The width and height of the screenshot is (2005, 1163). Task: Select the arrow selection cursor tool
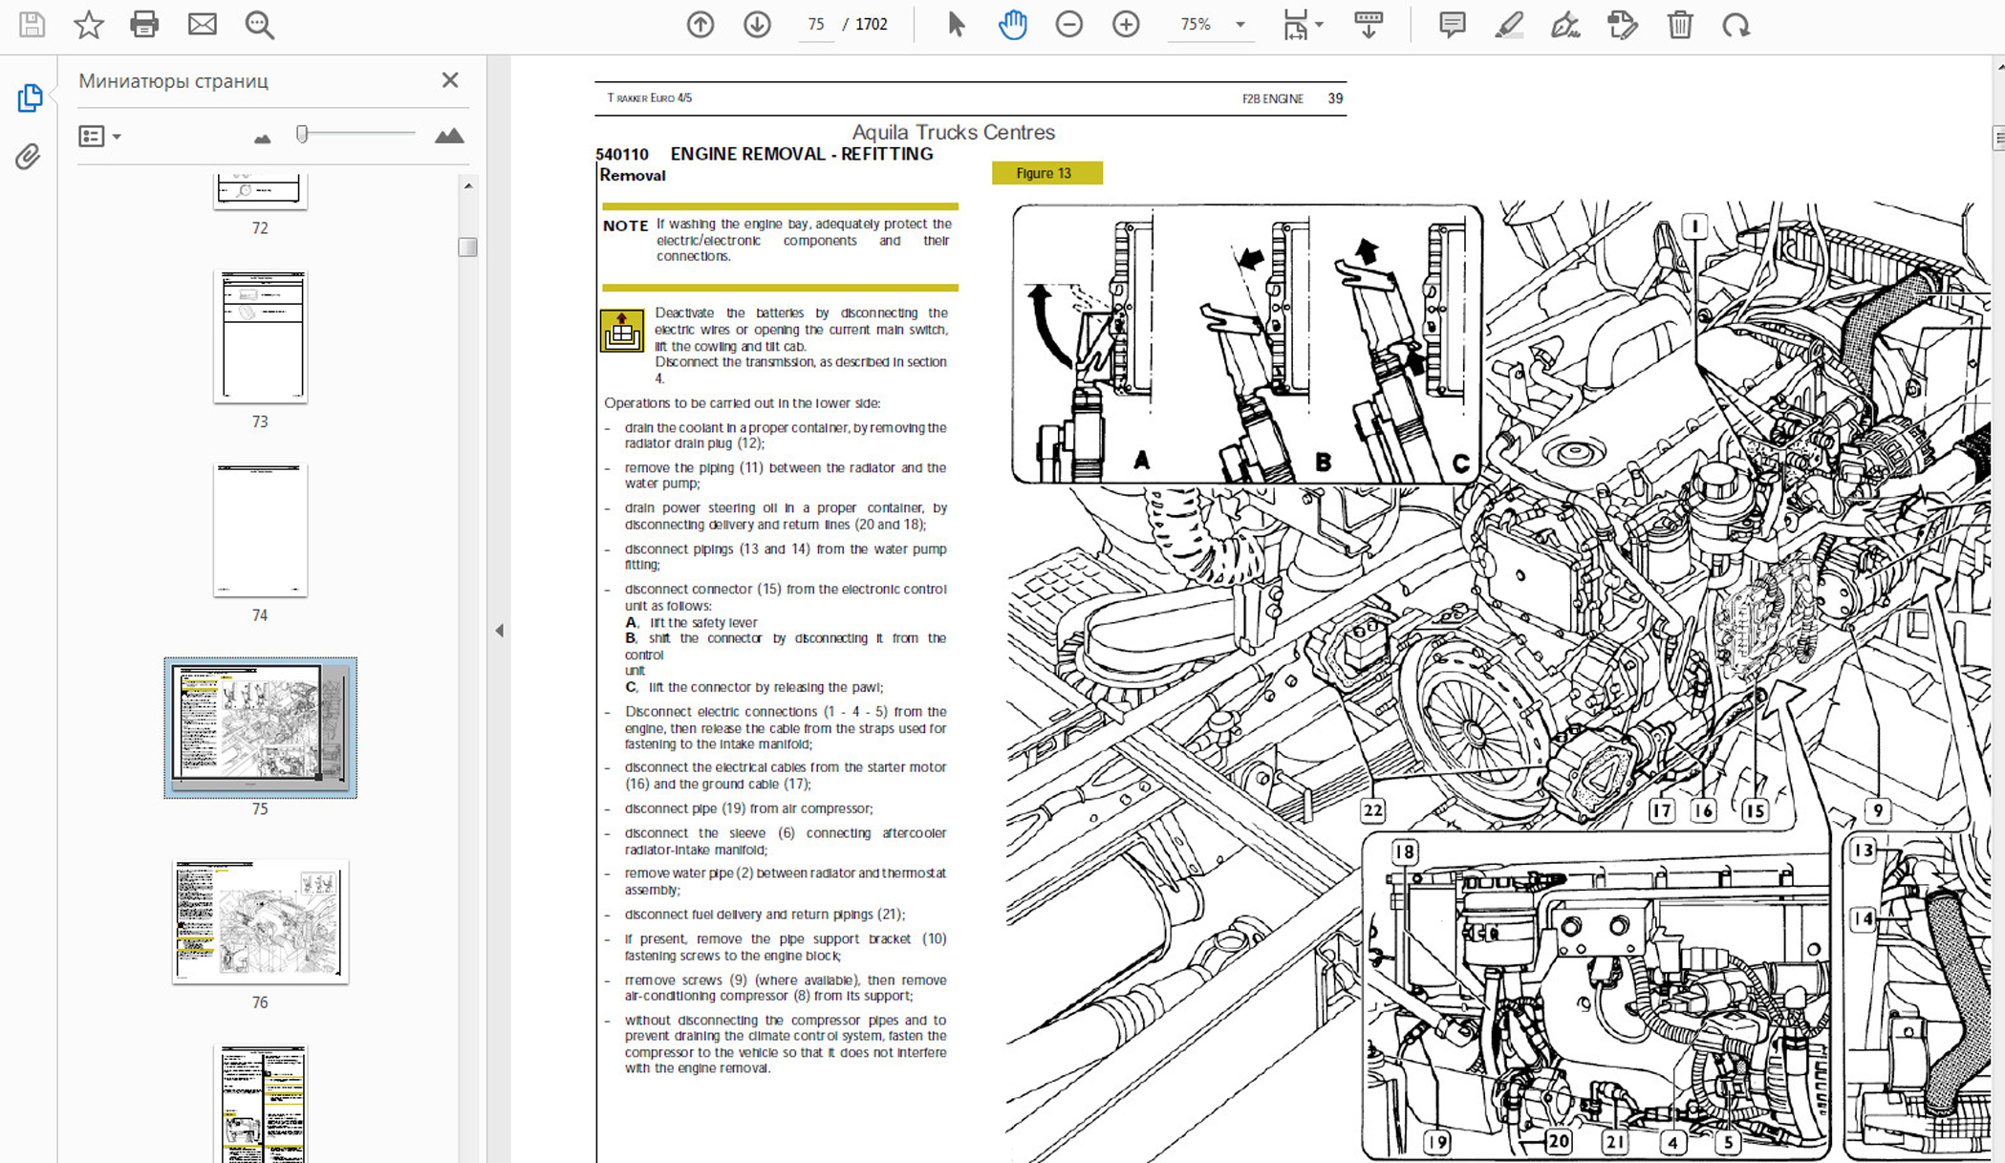[955, 25]
